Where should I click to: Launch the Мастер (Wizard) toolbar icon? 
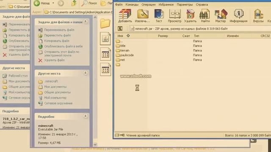[x=220, y=16]
